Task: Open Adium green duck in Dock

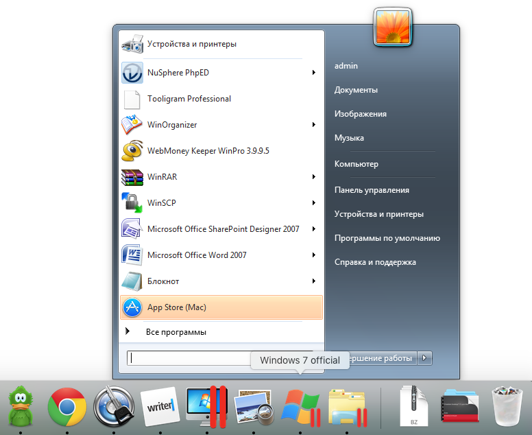Action: pyautogui.click(x=21, y=406)
